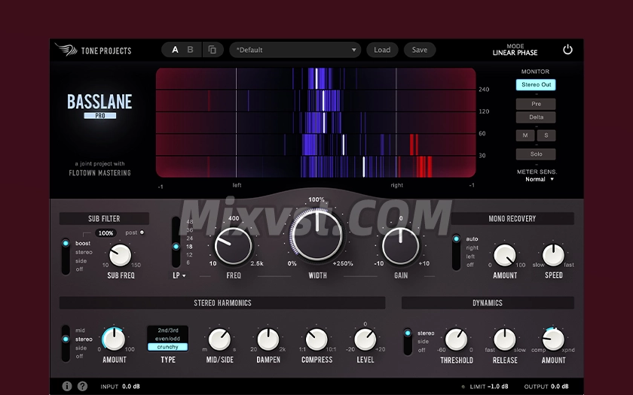Click the Tone Projects logo
633x395 pixels.
(x=93, y=50)
